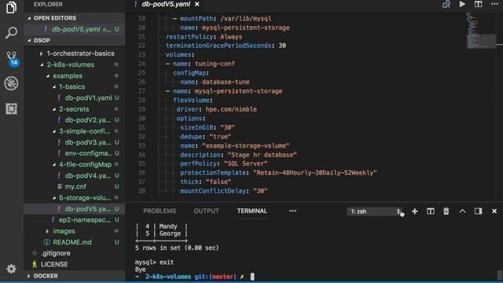The image size is (503, 283).
Task: Collapse the 2-secrets folder
Action: click(x=74, y=109)
